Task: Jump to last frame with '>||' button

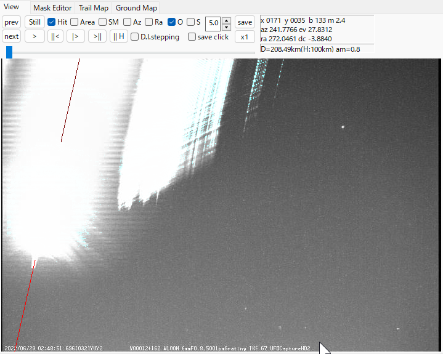Action: [97, 36]
